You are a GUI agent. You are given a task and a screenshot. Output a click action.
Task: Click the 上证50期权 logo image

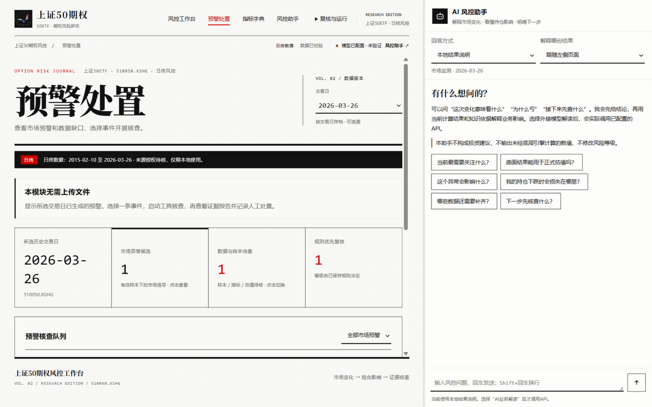(x=23, y=19)
